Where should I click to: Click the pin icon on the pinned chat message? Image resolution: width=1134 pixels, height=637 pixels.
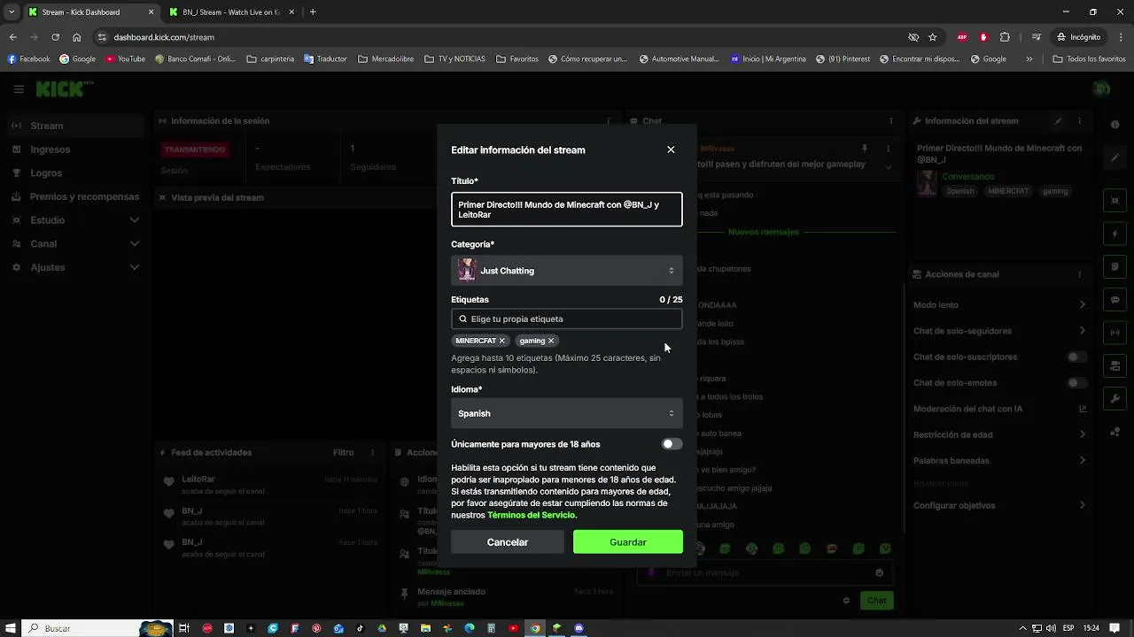coord(865,149)
